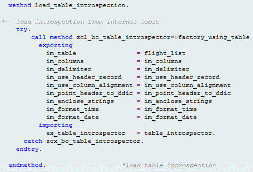Click im_use_column_alignment value on right
The width and height of the screenshot is (253, 172).
point(188,85)
